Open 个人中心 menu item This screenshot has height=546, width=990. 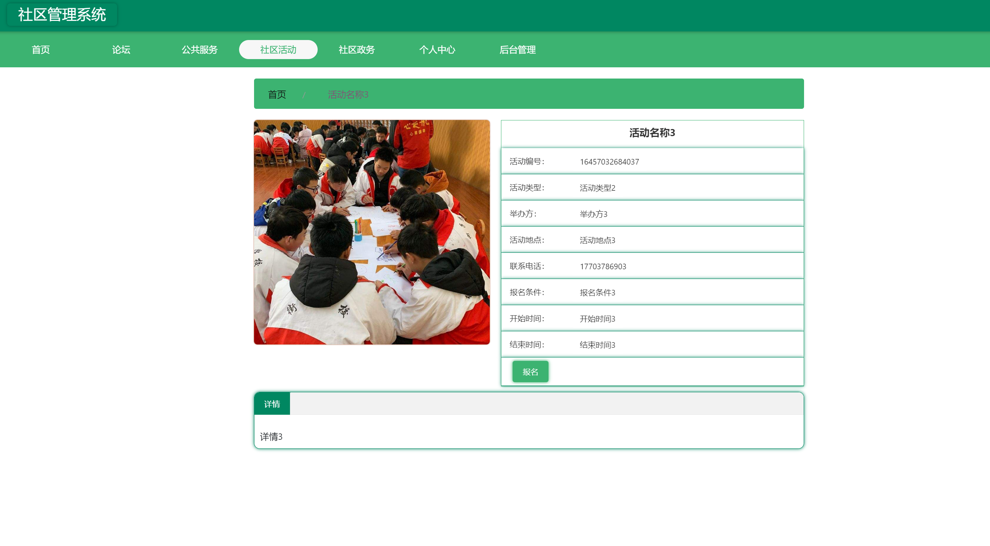pos(437,50)
